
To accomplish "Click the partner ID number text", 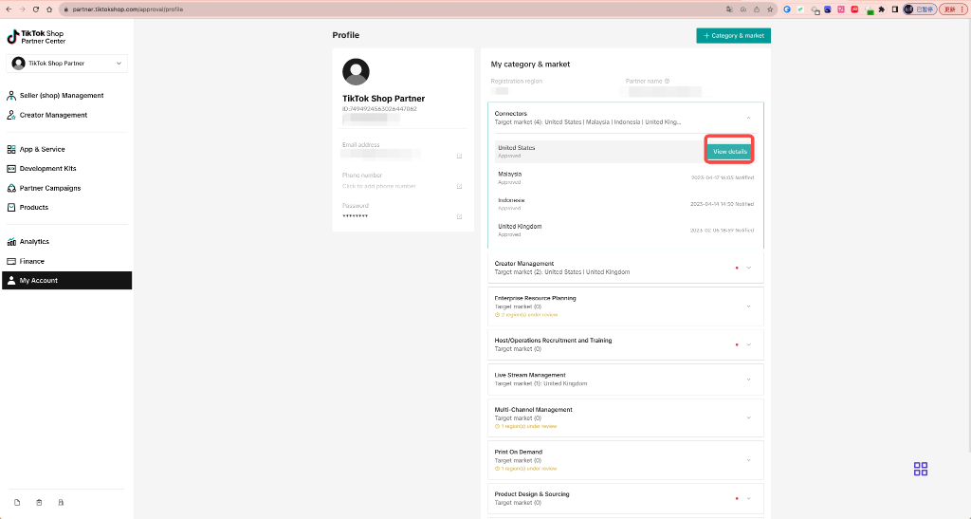I will [x=379, y=109].
